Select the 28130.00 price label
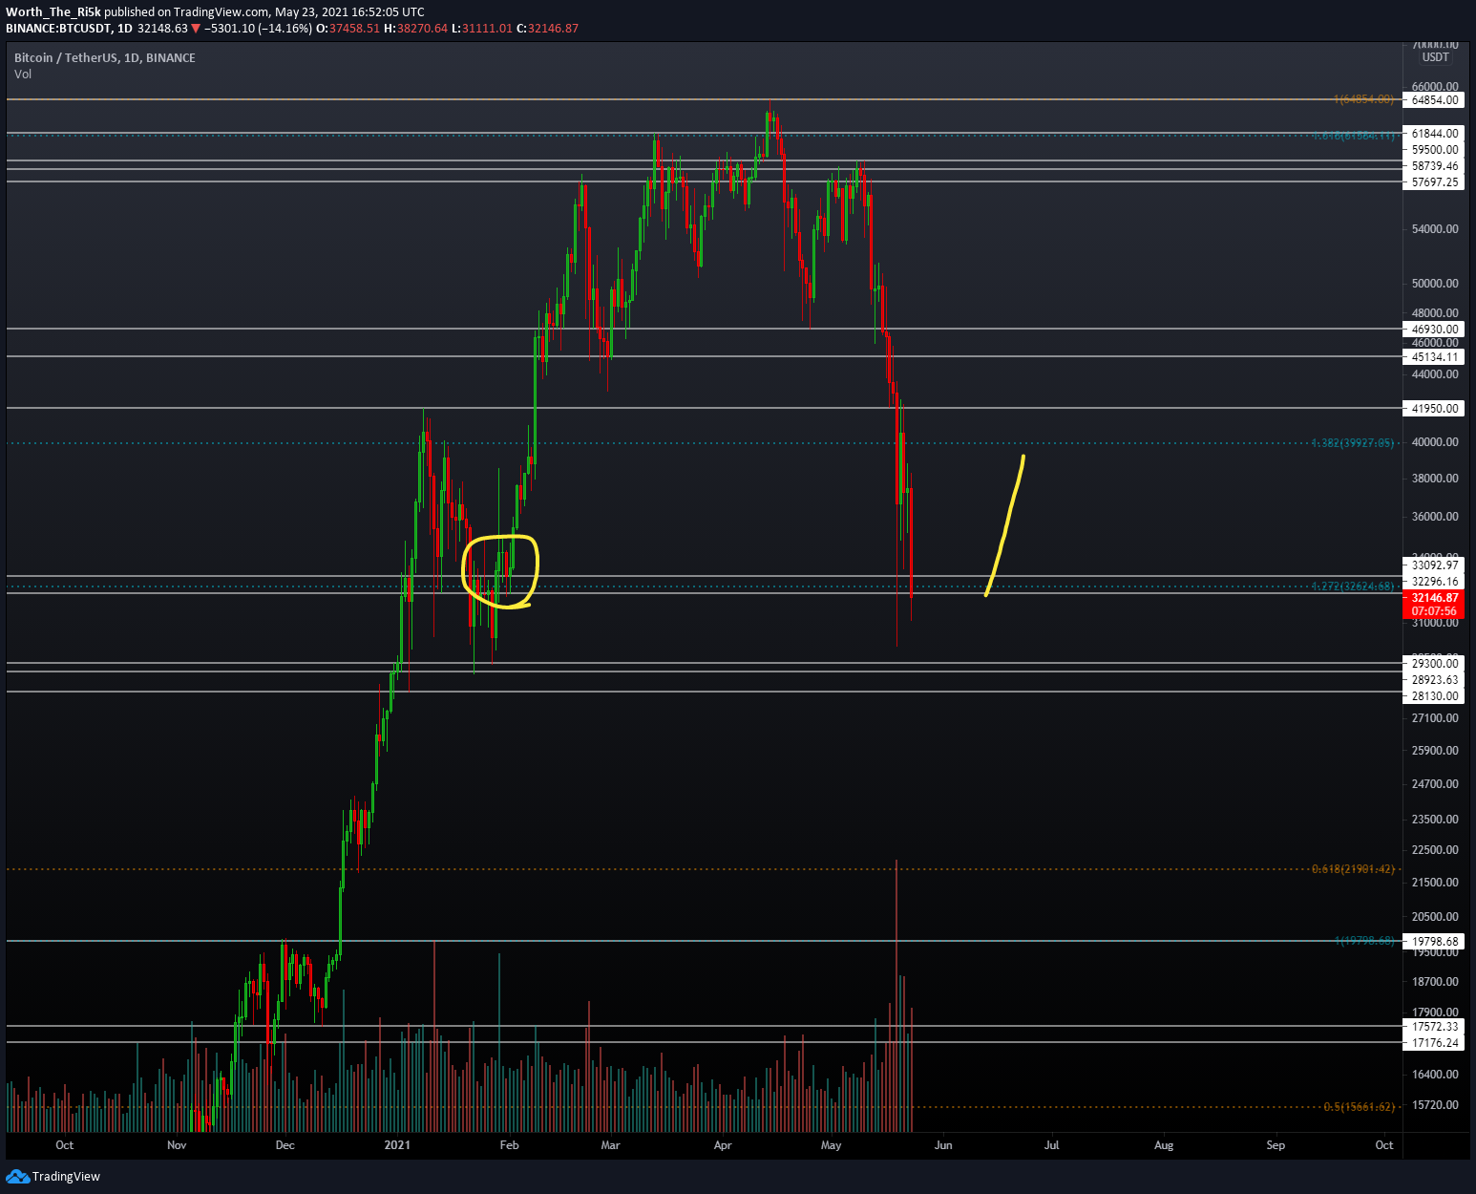The height and width of the screenshot is (1194, 1476). [x=1433, y=696]
